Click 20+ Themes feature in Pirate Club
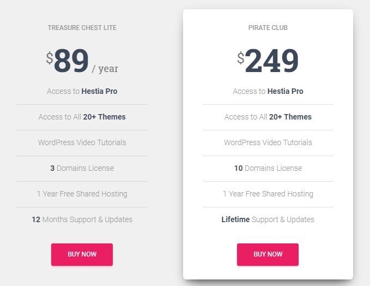370x286 pixels. pyautogui.click(x=268, y=117)
